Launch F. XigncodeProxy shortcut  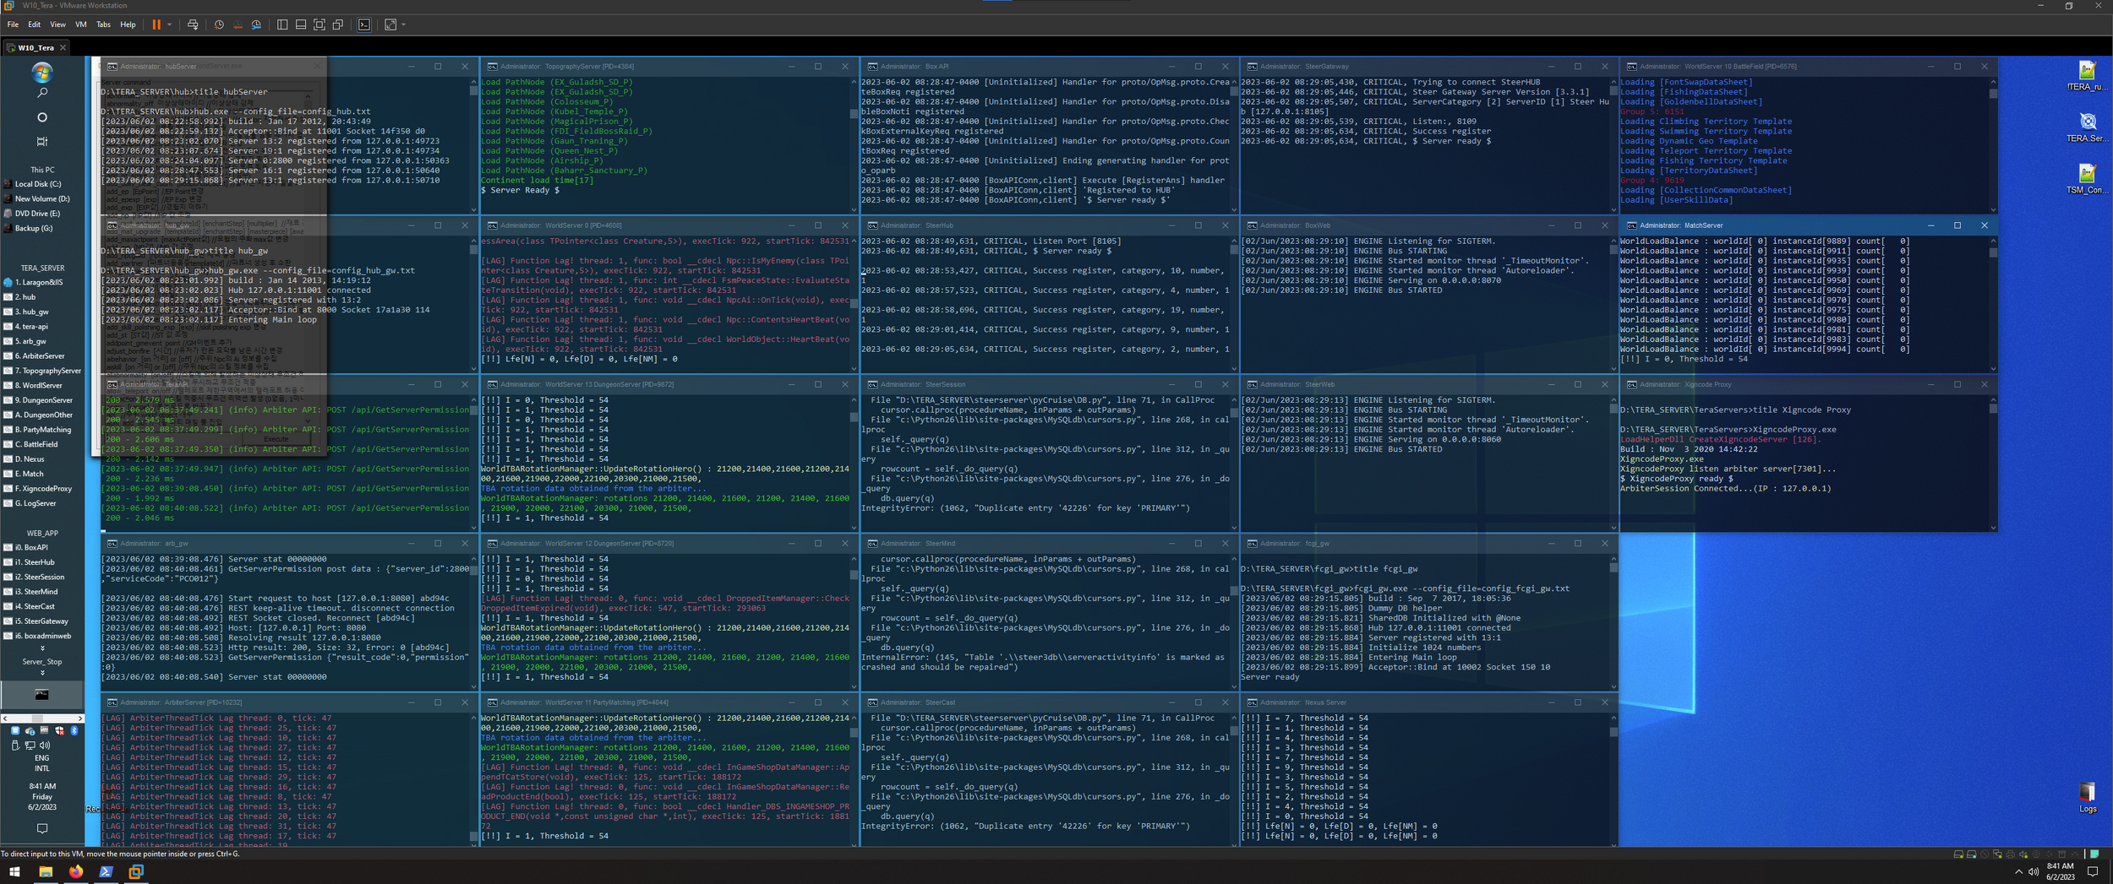pos(39,489)
